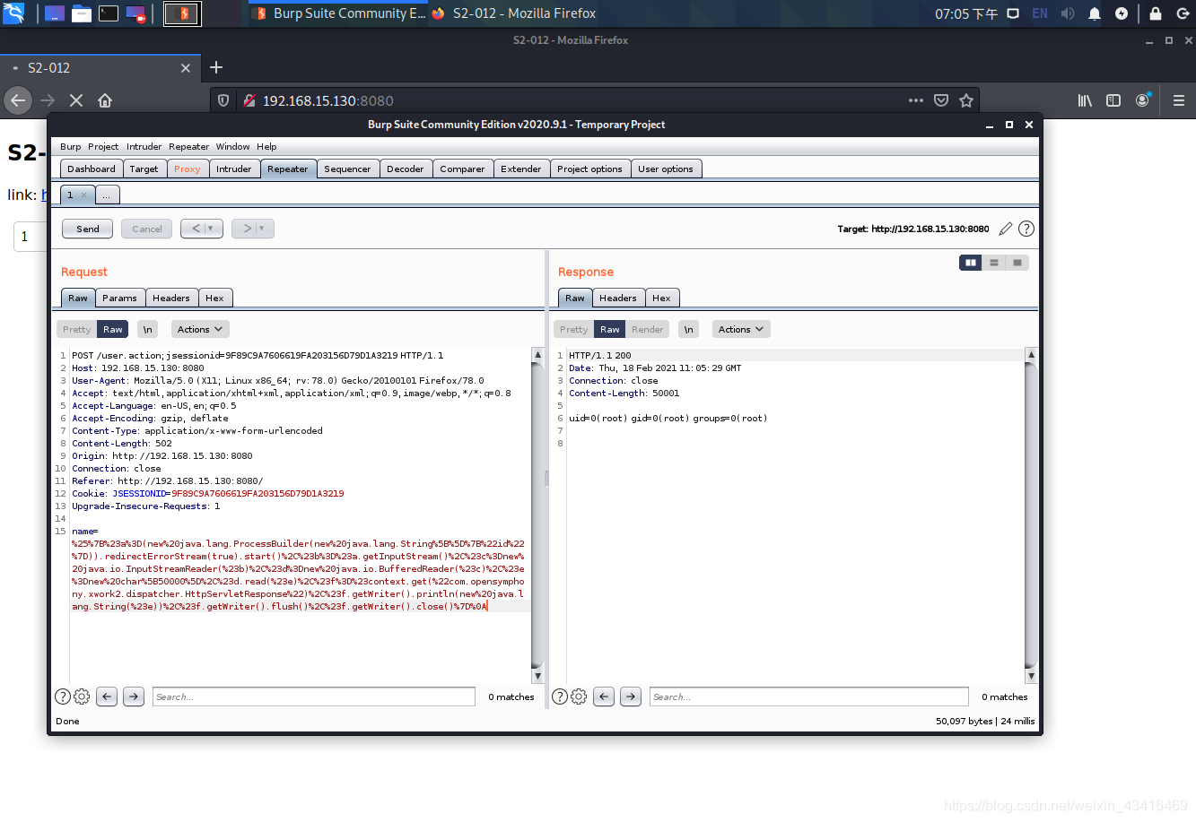Go to next request in history
Viewport: 1196px width, 822px height.
click(x=253, y=229)
